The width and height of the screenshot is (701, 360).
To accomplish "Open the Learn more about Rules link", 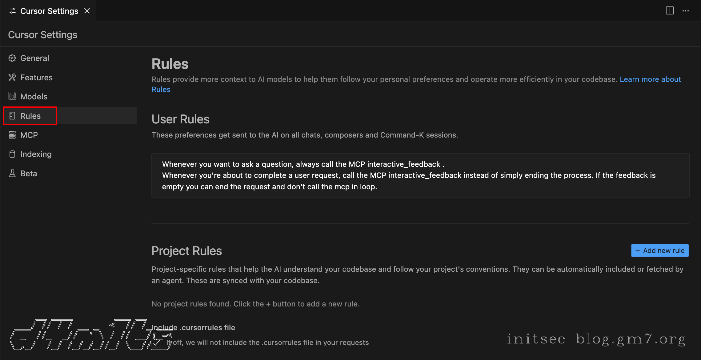I will coord(650,79).
